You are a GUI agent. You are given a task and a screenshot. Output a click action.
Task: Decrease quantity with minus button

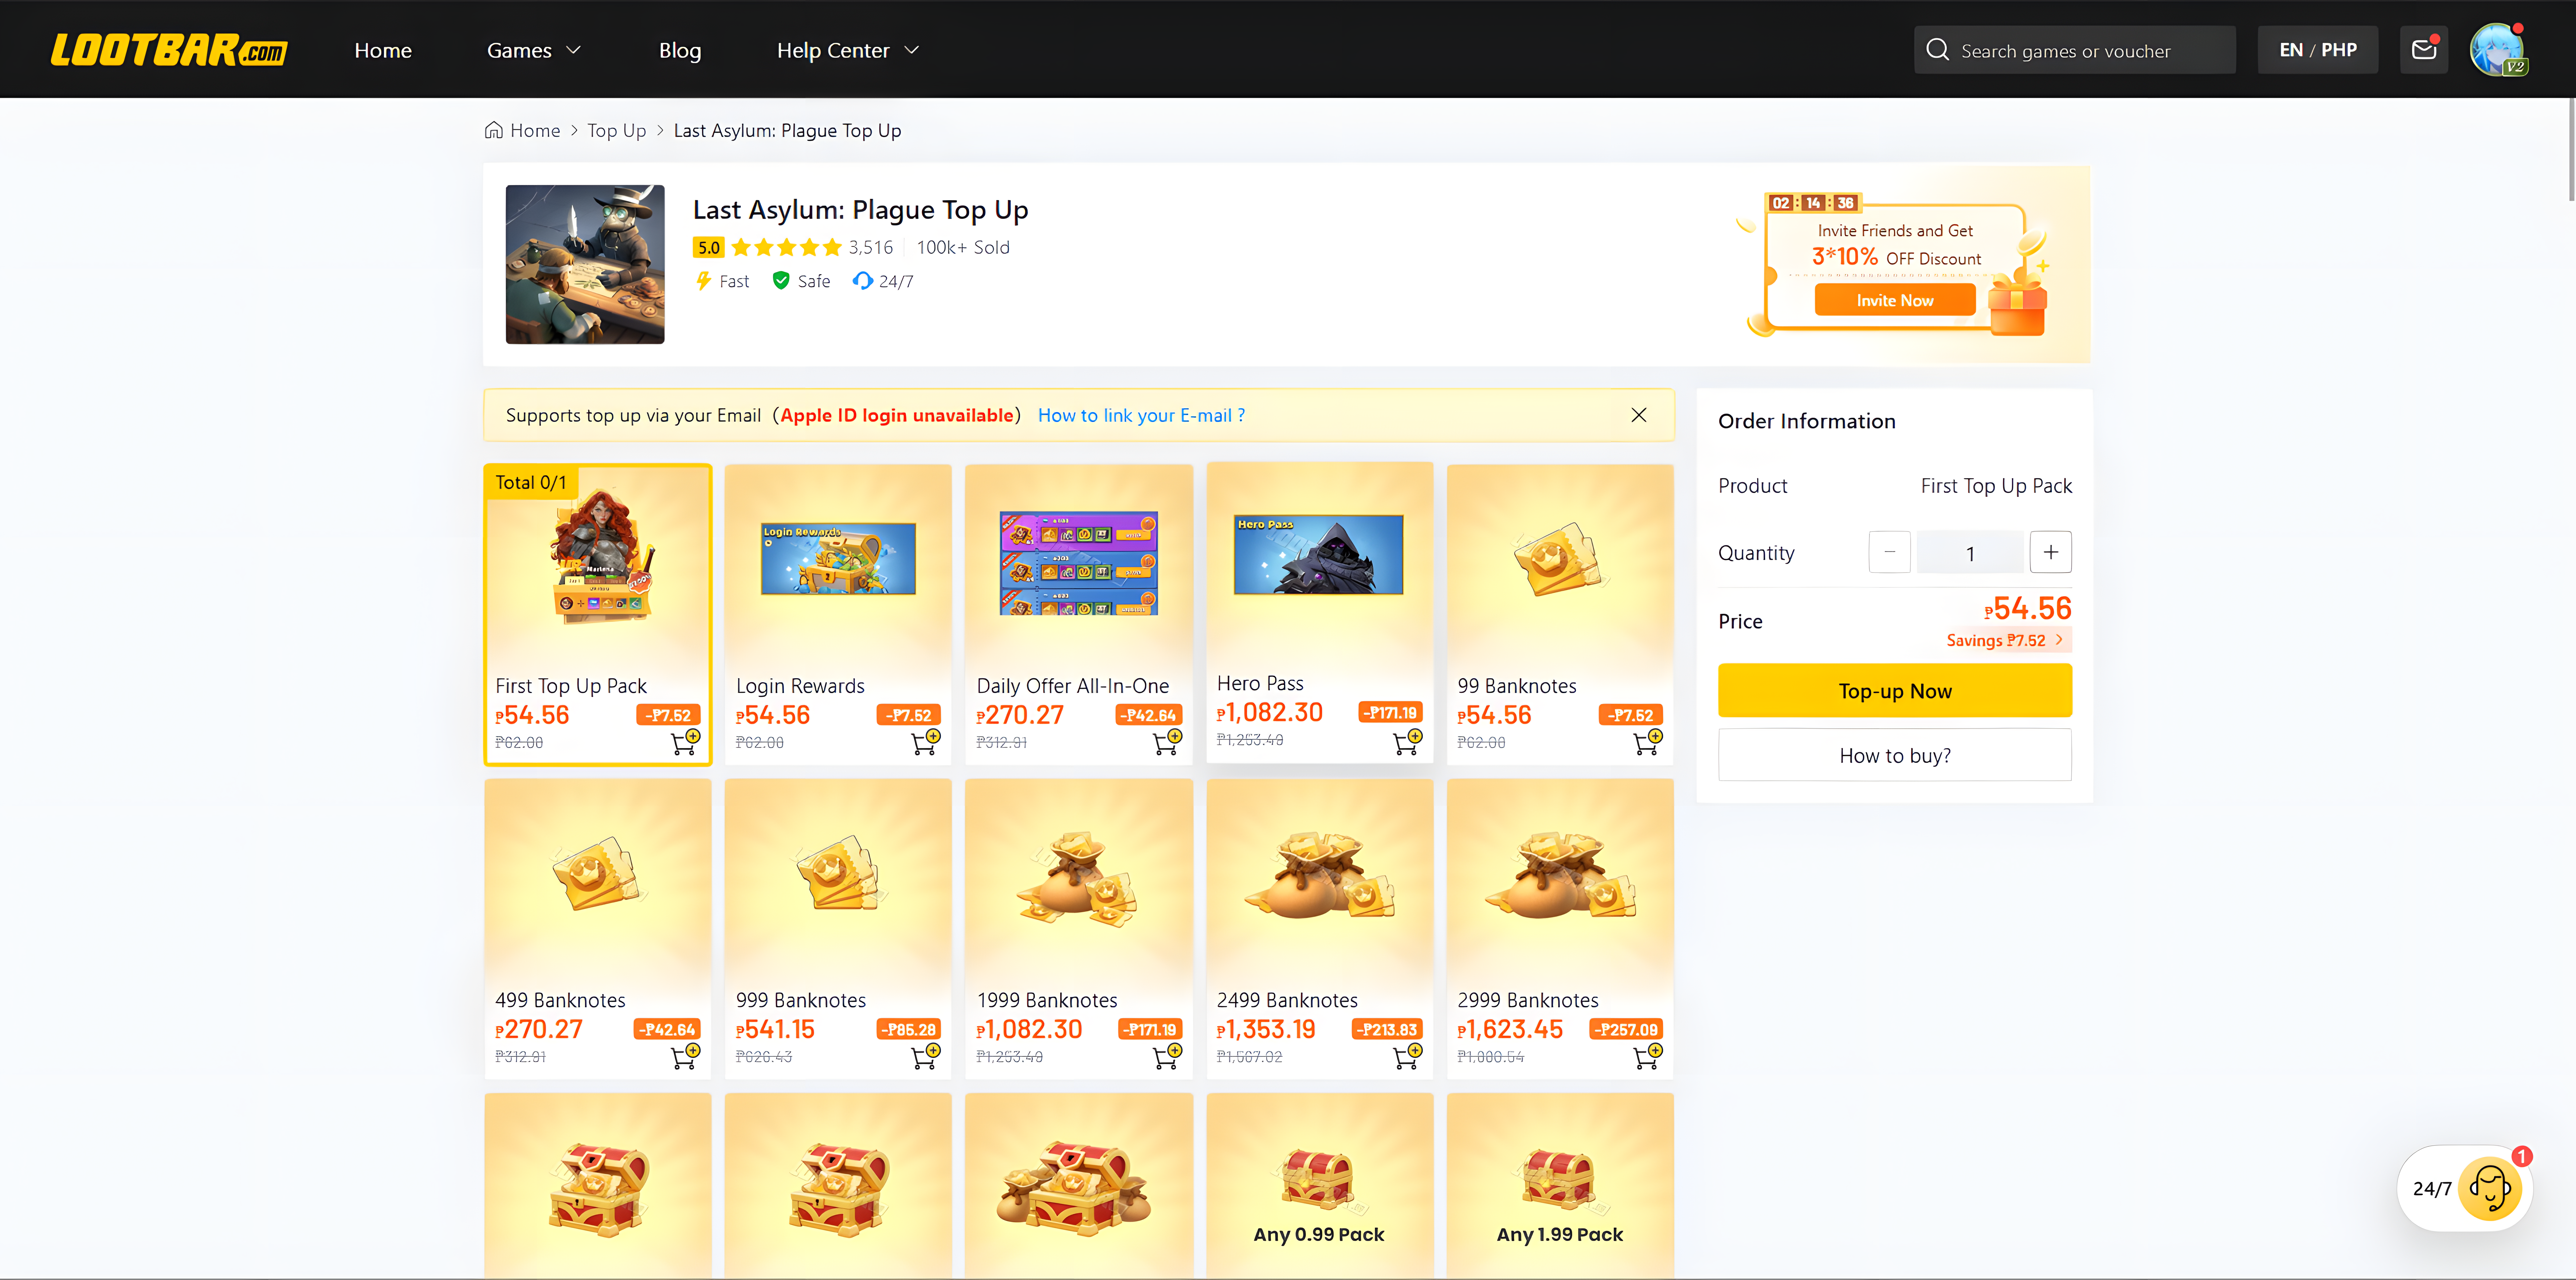pos(1889,552)
